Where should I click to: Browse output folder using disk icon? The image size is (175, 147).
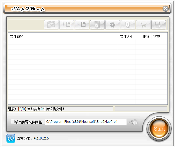tap(133, 122)
